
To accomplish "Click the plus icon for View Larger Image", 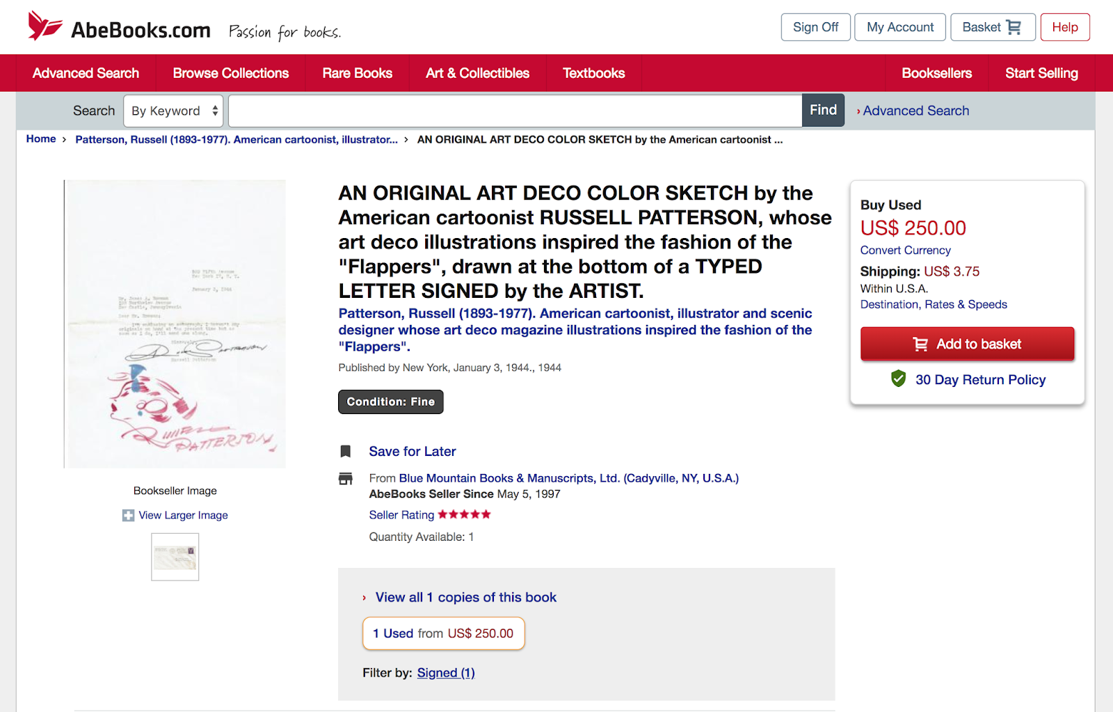I will click(x=128, y=516).
